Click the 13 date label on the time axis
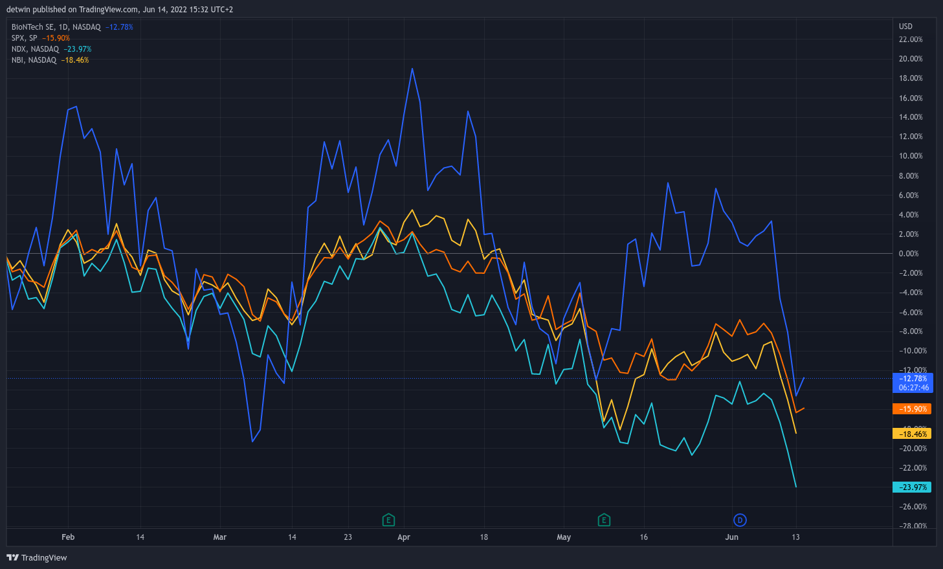This screenshot has height=569, width=943. [x=796, y=537]
